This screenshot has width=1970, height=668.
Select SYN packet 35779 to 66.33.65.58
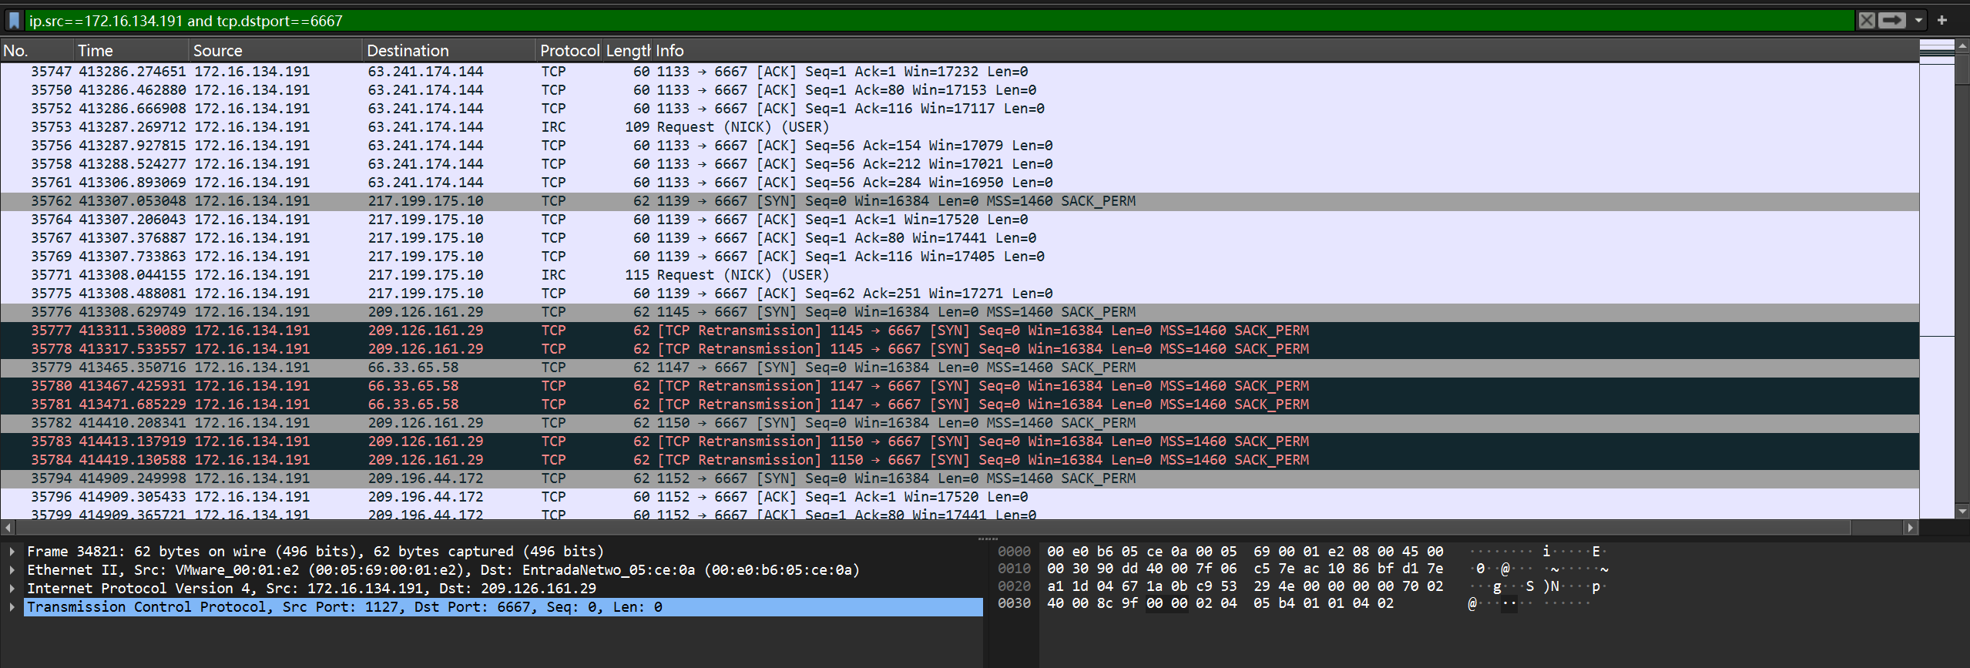tap(959, 368)
